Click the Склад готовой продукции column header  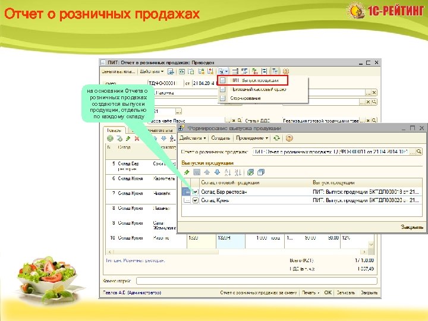pos(230,182)
